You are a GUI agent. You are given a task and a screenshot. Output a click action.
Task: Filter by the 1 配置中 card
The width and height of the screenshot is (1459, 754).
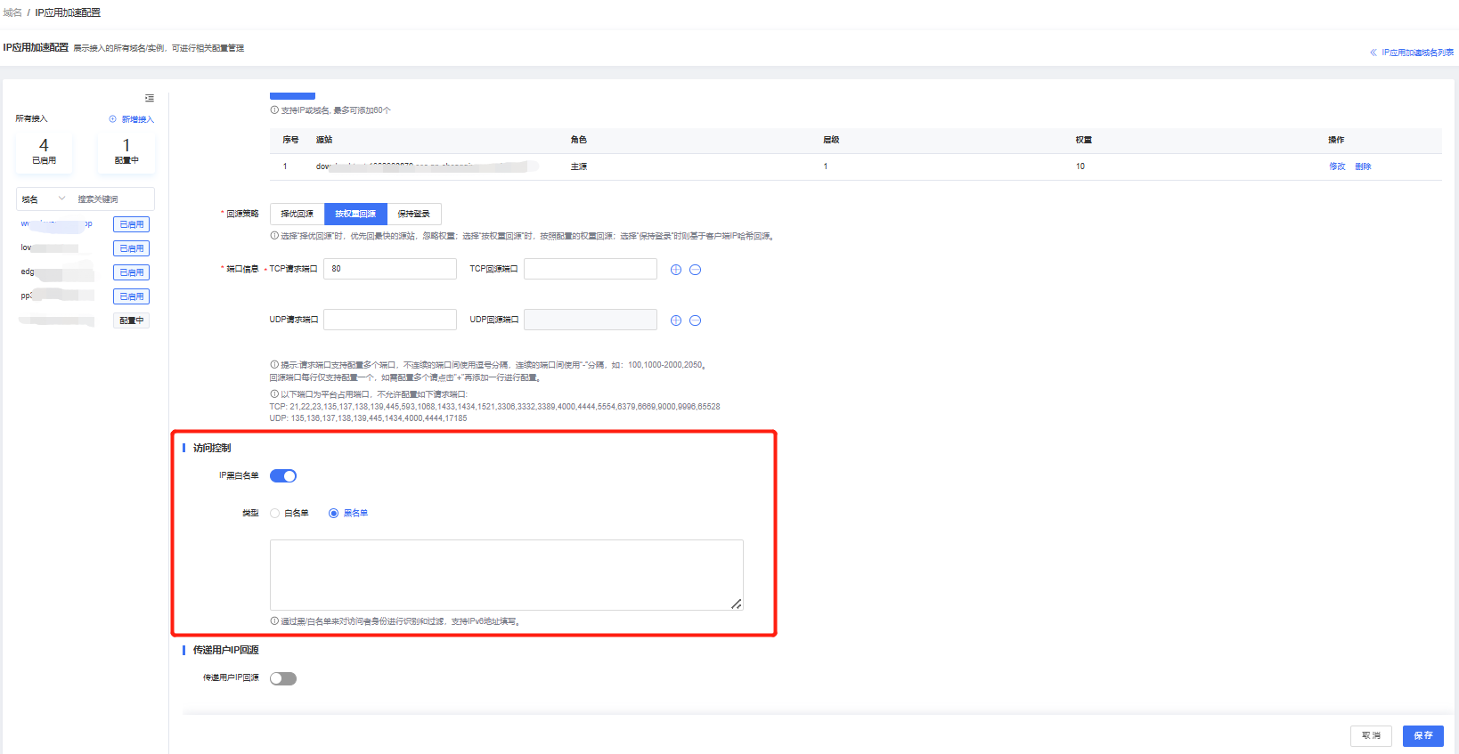pyautogui.click(x=126, y=151)
